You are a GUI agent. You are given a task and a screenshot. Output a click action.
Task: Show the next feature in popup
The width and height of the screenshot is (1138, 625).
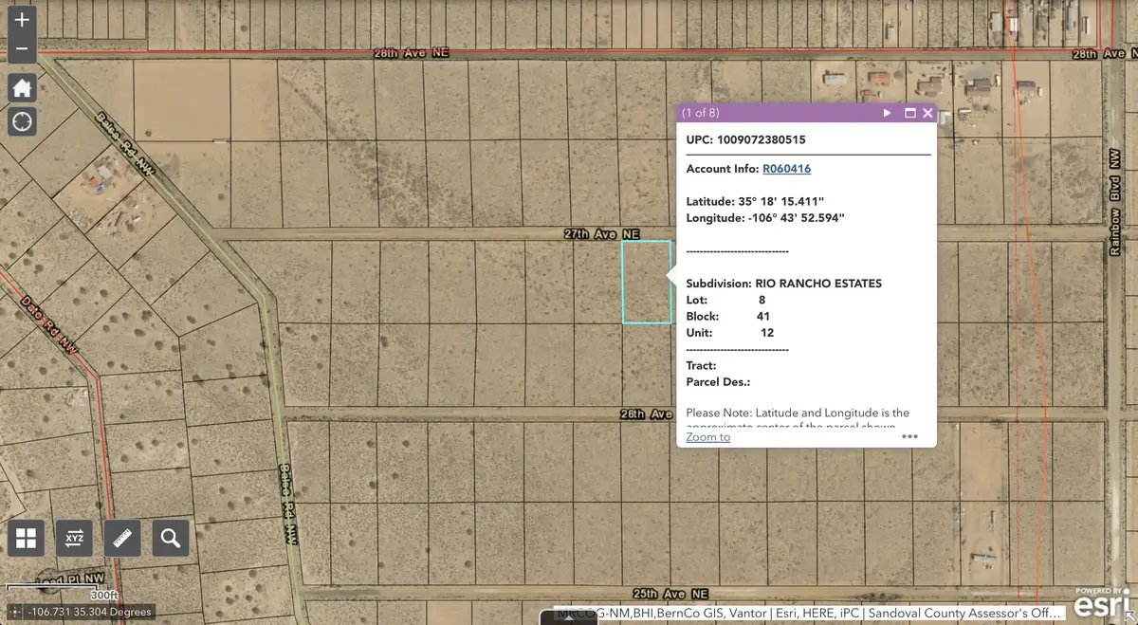pos(888,113)
